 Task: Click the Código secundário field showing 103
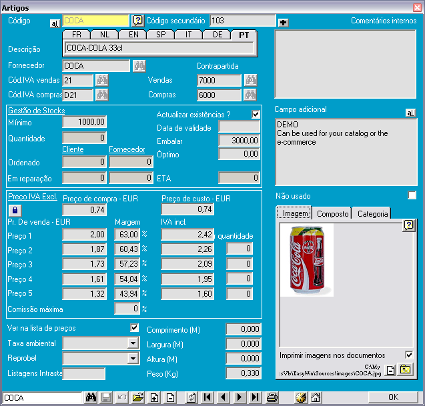coord(243,21)
